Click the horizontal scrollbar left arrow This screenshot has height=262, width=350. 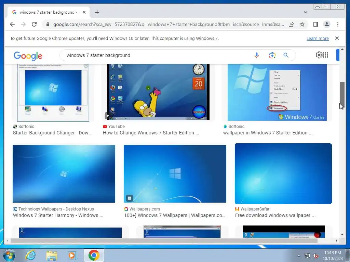[x=8, y=241]
